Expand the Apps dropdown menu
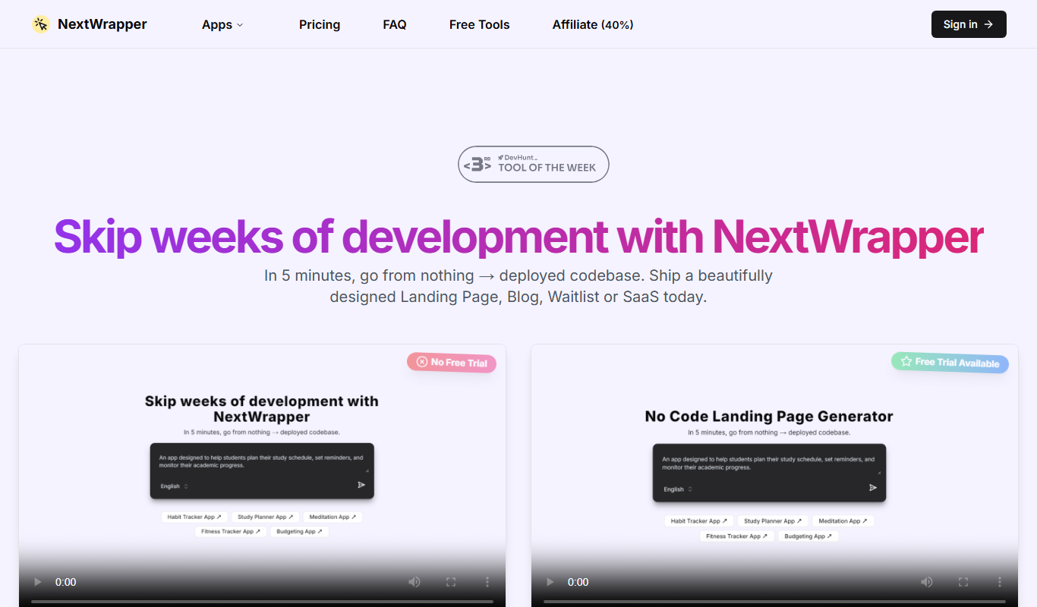 coord(222,24)
